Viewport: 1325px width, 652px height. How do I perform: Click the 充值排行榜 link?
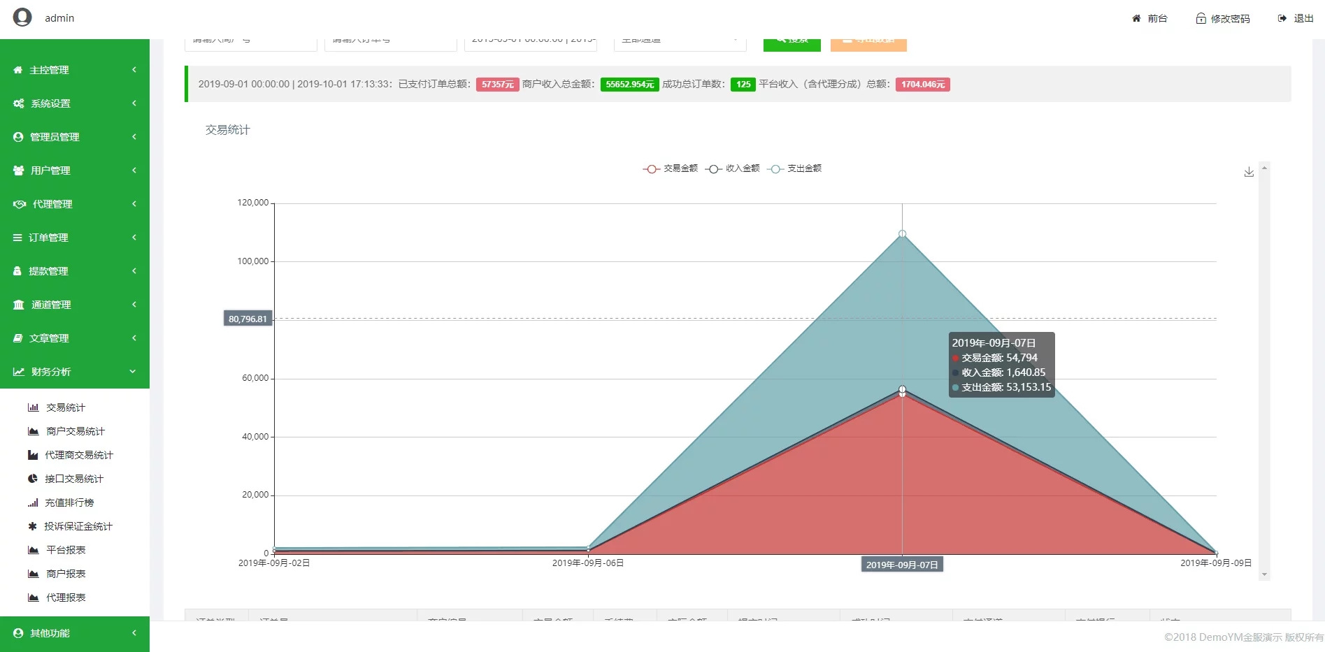click(69, 502)
